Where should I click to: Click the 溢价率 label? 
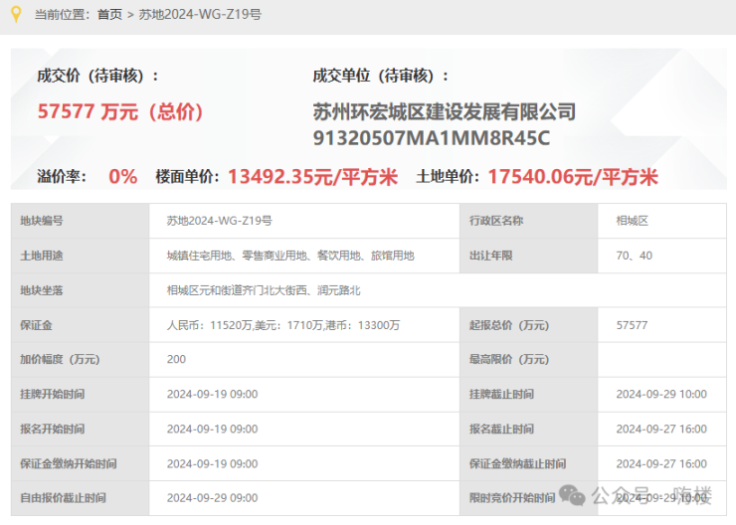(x=62, y=177)
